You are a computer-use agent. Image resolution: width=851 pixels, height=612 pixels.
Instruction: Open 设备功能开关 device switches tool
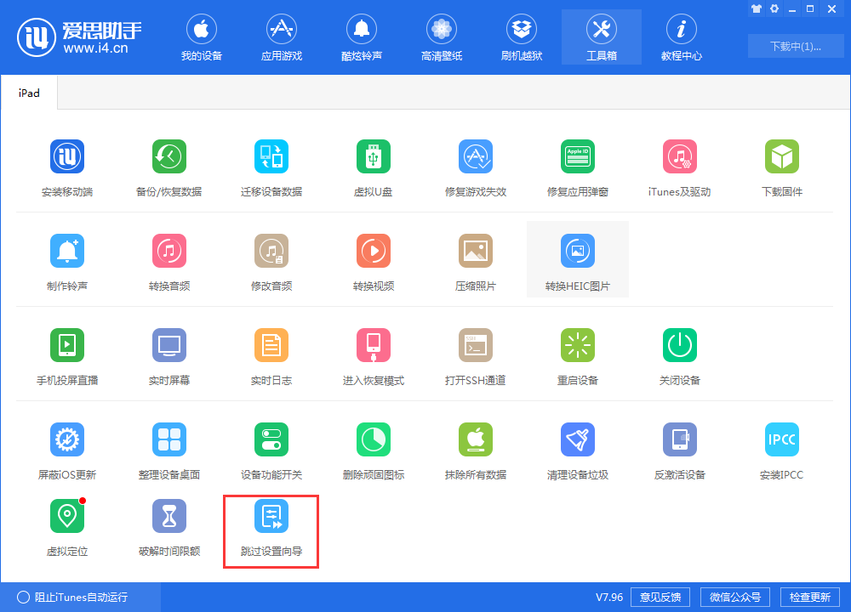(x=271, y=448)
